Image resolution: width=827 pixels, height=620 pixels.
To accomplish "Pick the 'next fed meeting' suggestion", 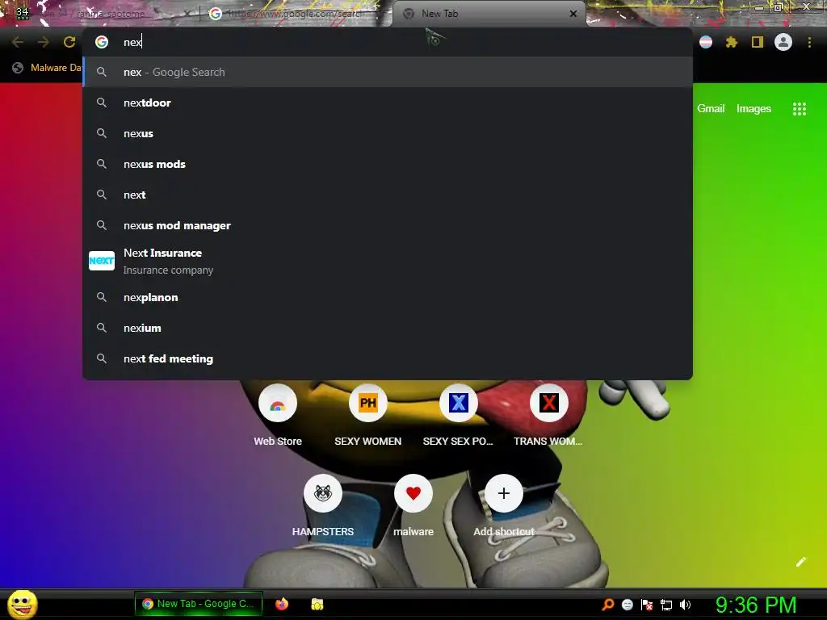I will (388, 358).
